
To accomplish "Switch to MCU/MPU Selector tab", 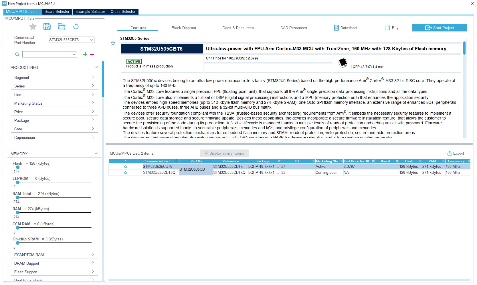I will pos(22,12).
